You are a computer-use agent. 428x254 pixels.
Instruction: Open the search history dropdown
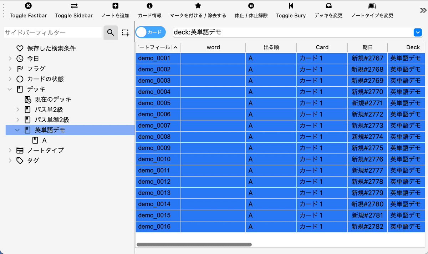coord(418,32)
